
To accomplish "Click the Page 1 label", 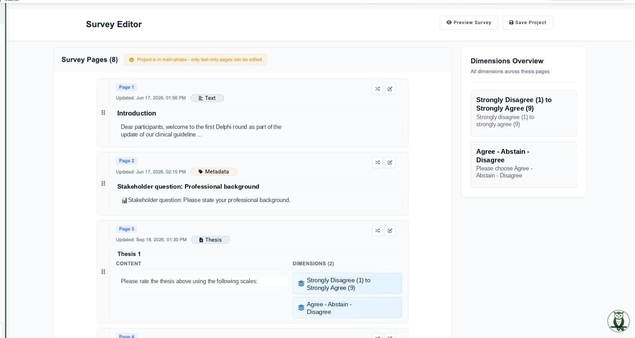I will pyautogui.click(x=126, y=87).
